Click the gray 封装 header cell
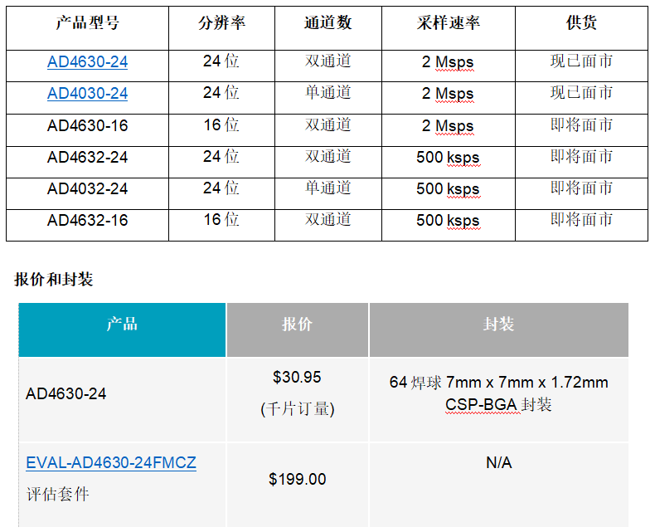655x532 pixels. pyautogui.click(x=498, y=325)
